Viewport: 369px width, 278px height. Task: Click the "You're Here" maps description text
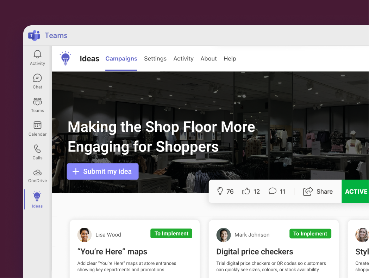[127, 266]
